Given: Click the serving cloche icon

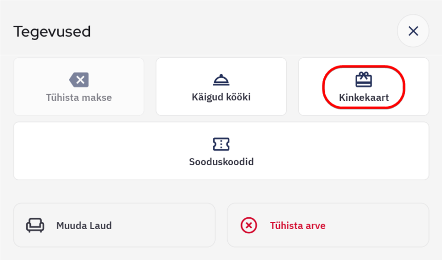Looking at the screenshot, I should click(221, 80).
